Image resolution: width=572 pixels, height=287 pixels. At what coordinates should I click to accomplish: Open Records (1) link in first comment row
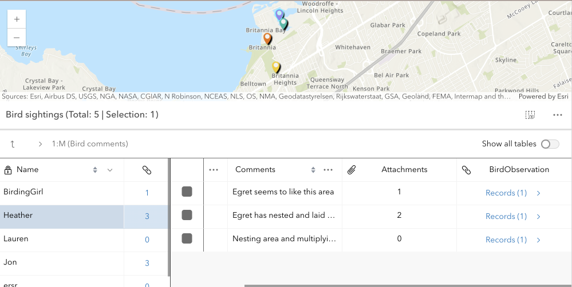(x=506, y=193)
